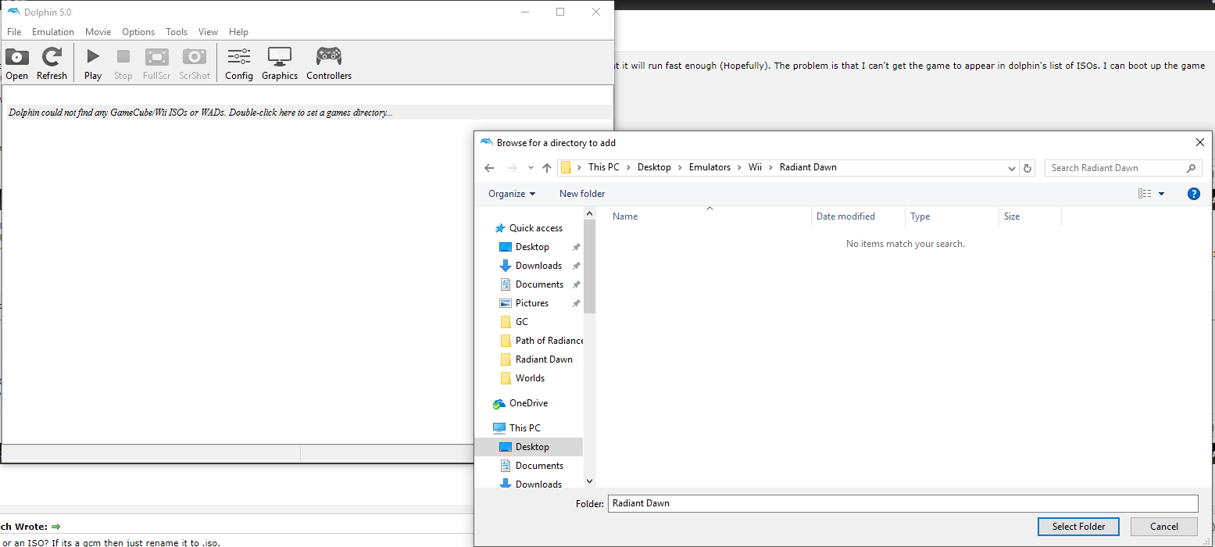Select Desktop under This PC
Viewport: 1215px width, 547px height.
[532, 447]
